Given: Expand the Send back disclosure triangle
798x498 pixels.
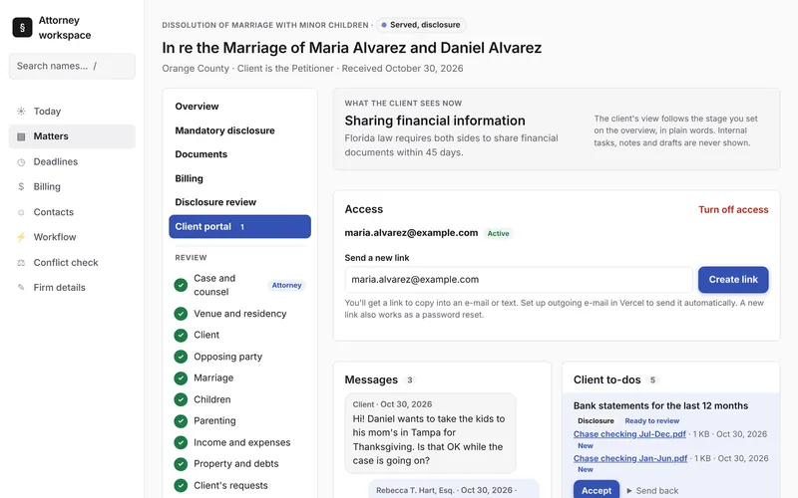Looking at the screenshot, I should tap(629, 491).
